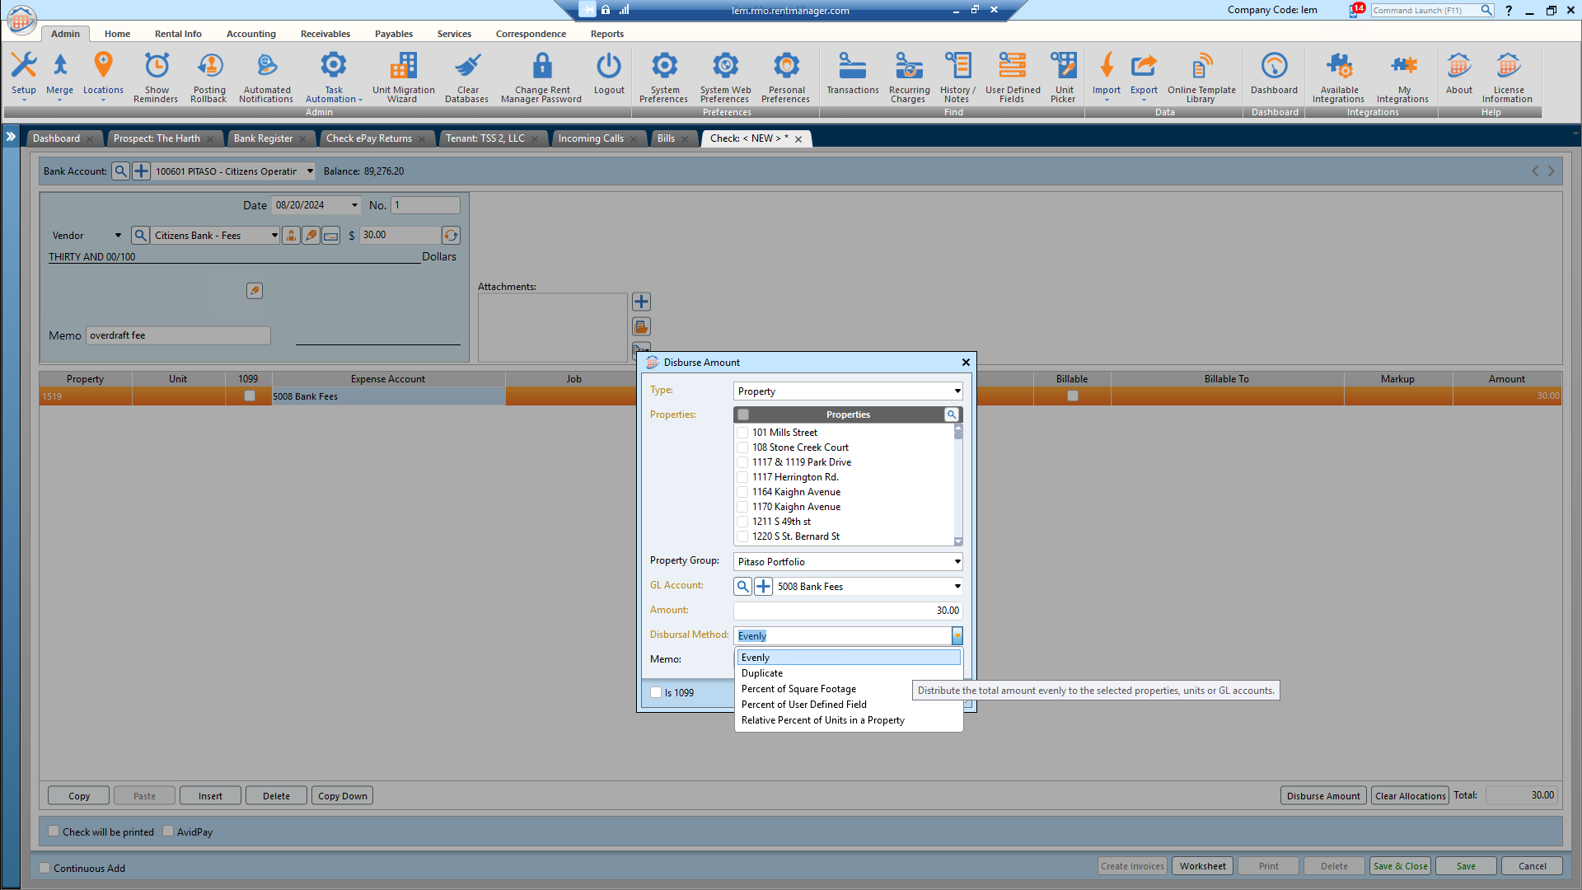
Task: Toggle the AvidPay checkbox
Action: pyautogui.click(x=168, y=831)
